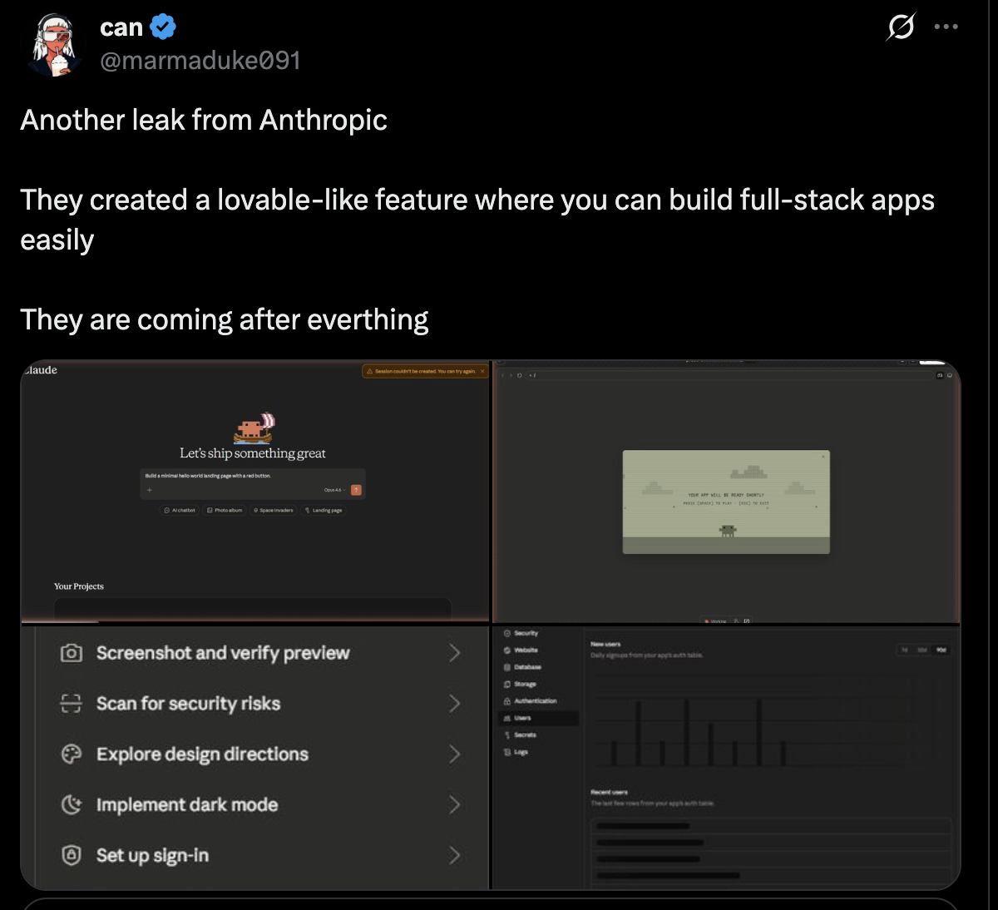Open the @marmaduke091 profile handle
The height and width of the screenshot is (910, 998).
200,61
